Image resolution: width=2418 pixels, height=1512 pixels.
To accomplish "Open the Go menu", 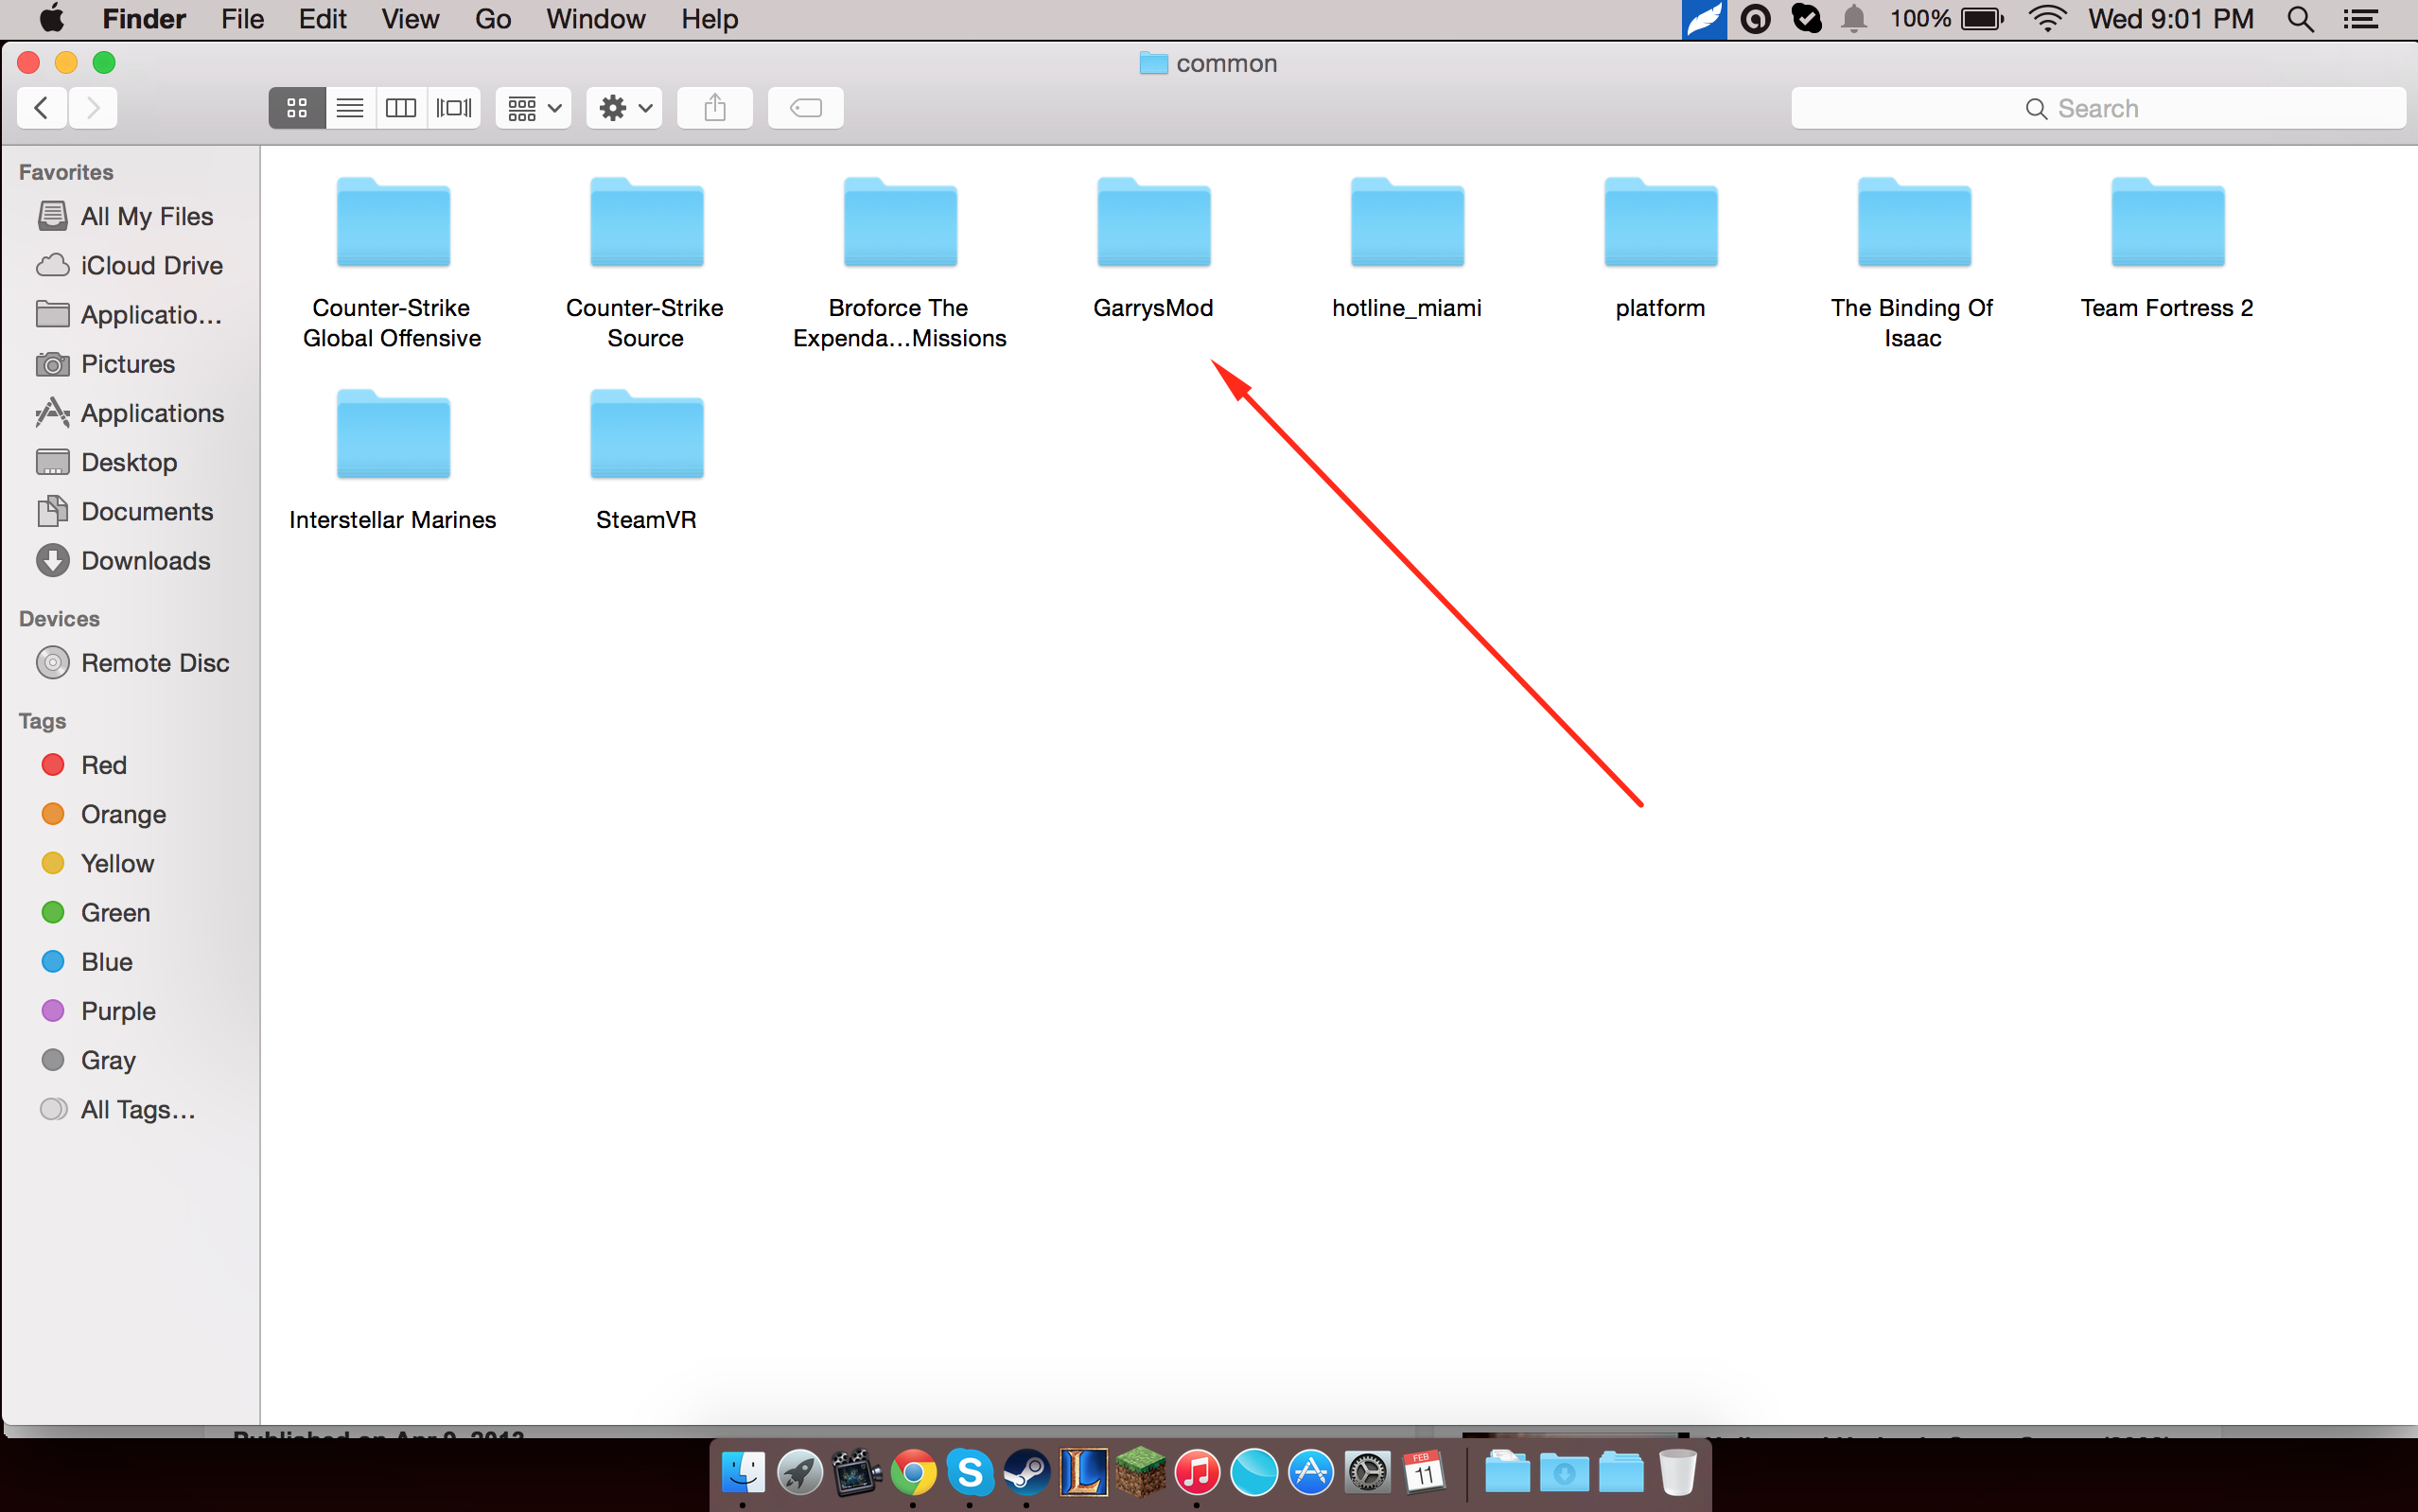I will (493, 19).
